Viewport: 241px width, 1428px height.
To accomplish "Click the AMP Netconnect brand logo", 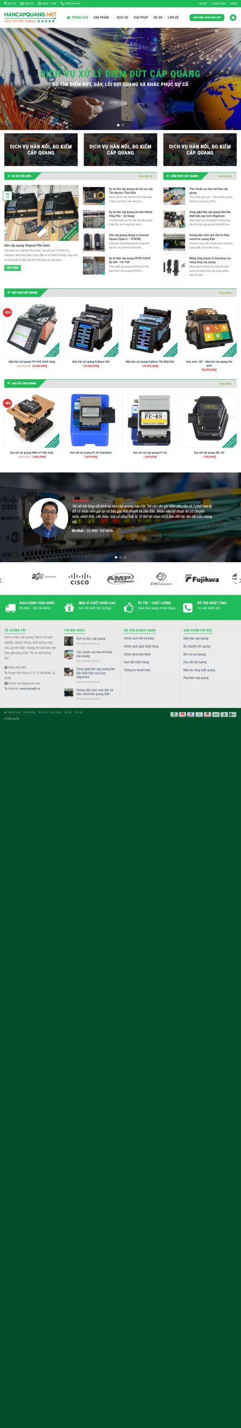I will click(x=121, y=578).
